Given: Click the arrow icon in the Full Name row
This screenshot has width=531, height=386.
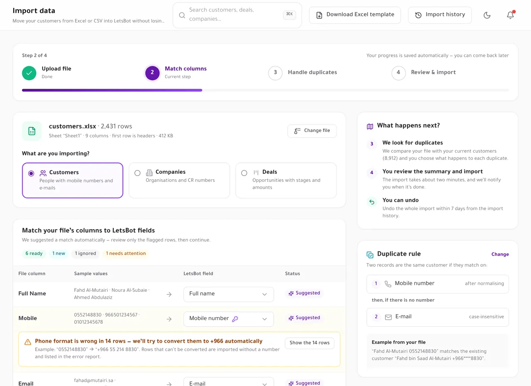Looking at the screenshot, I should [169, 294].
